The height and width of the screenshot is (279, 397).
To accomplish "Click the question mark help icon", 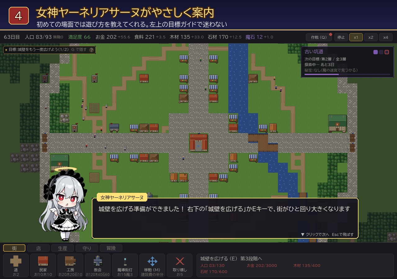I will (x=91, y=50).
